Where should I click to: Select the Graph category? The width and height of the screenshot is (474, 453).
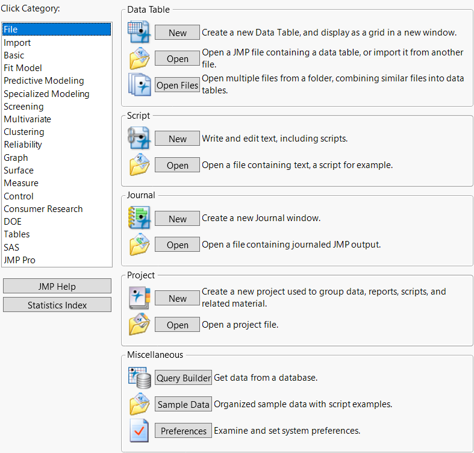click(x=57, y=157)
